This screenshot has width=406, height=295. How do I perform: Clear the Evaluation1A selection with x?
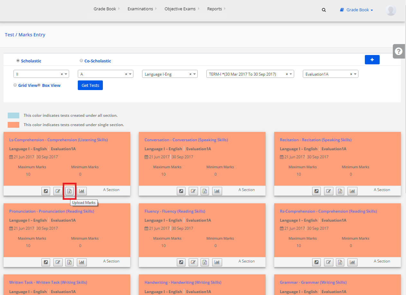(351, 74)
